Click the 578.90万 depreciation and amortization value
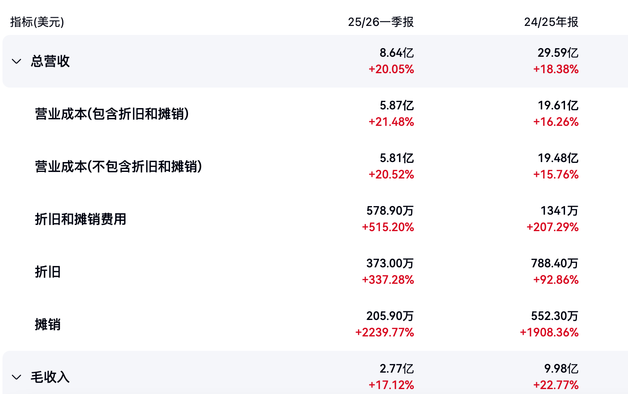Viewport: 628px width, 394px height. tap(390, 211)
